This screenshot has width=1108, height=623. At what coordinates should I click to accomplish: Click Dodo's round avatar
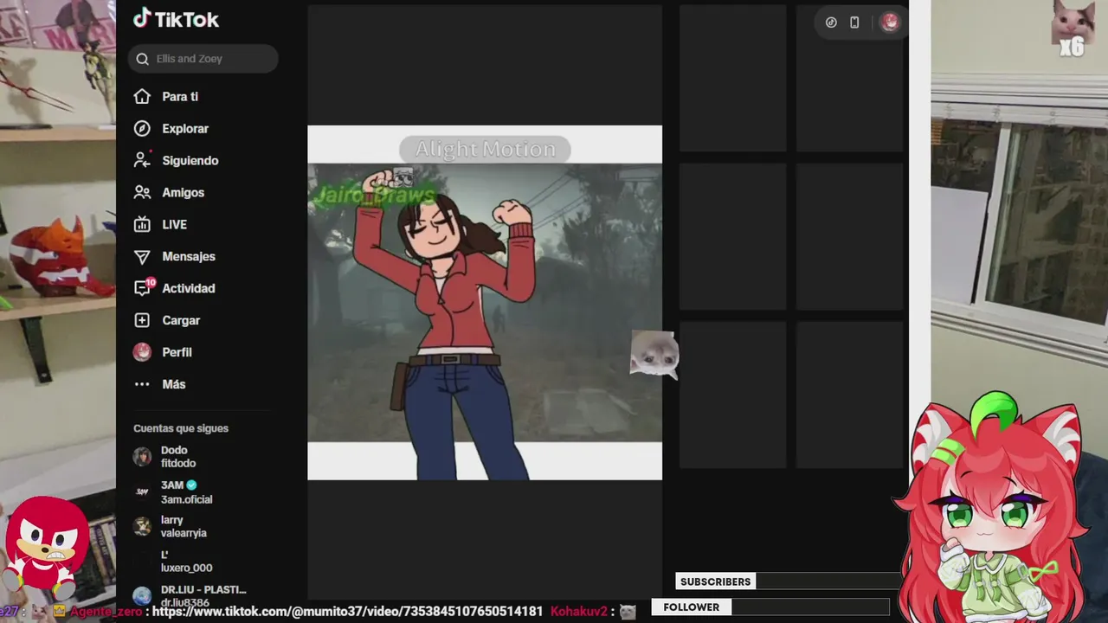[x=142, y=457]
